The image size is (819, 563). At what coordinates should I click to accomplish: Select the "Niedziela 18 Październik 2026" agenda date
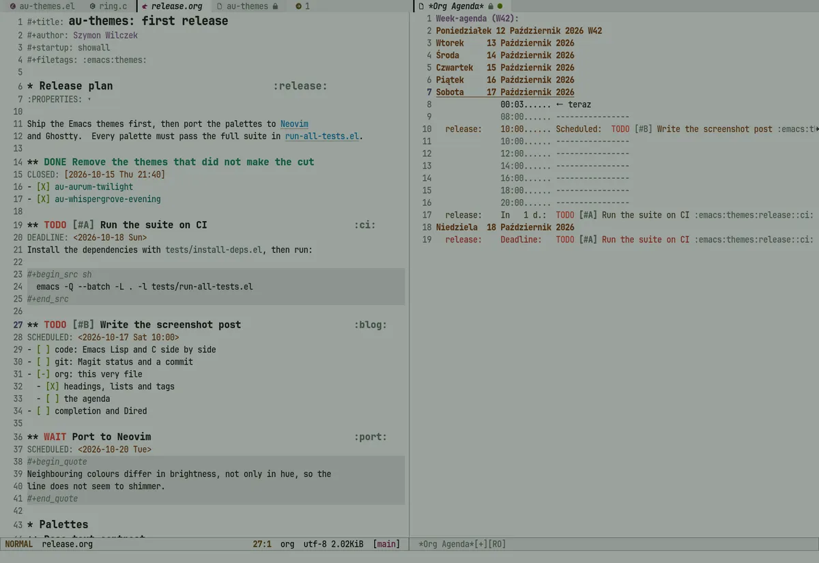[505, 227]
